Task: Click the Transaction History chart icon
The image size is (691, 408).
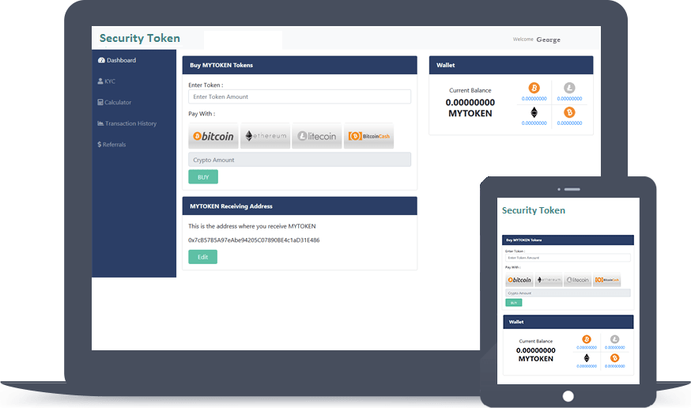Action: [100, 123]
